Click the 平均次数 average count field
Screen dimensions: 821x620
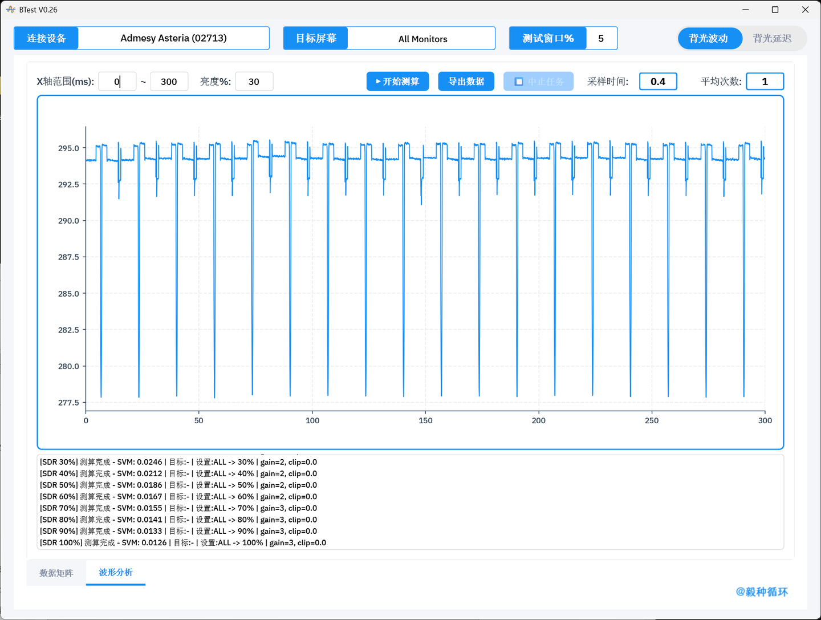click(x=765, y=82)
